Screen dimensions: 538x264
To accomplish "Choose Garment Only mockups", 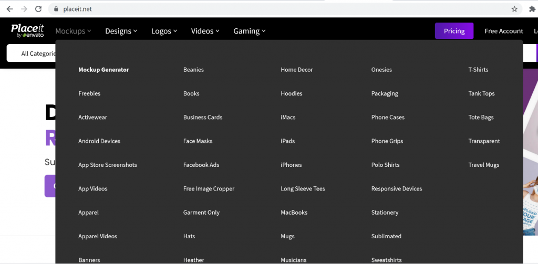I will (x=201, y=213).
